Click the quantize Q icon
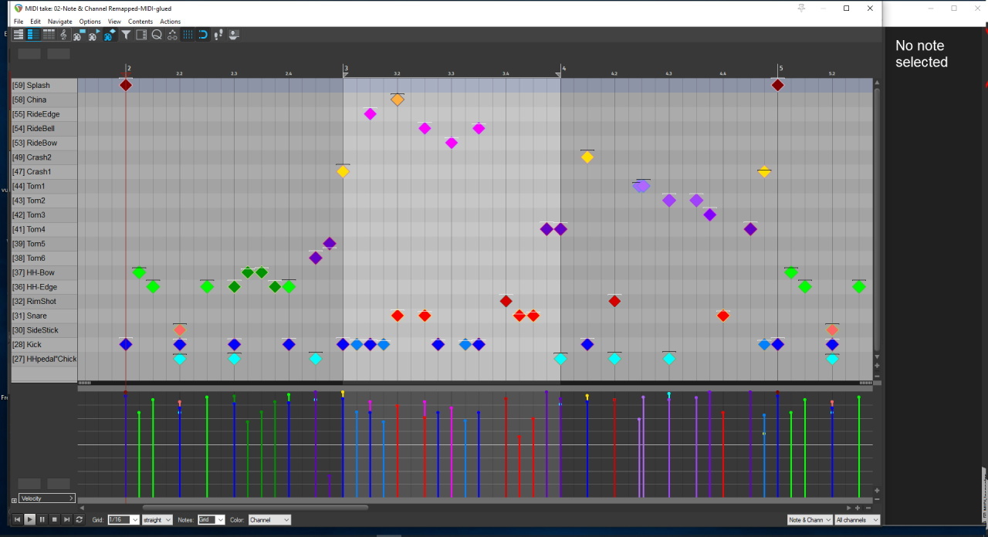Image resolution: width=988 pixels, height=537 pixels. (157, 35)
